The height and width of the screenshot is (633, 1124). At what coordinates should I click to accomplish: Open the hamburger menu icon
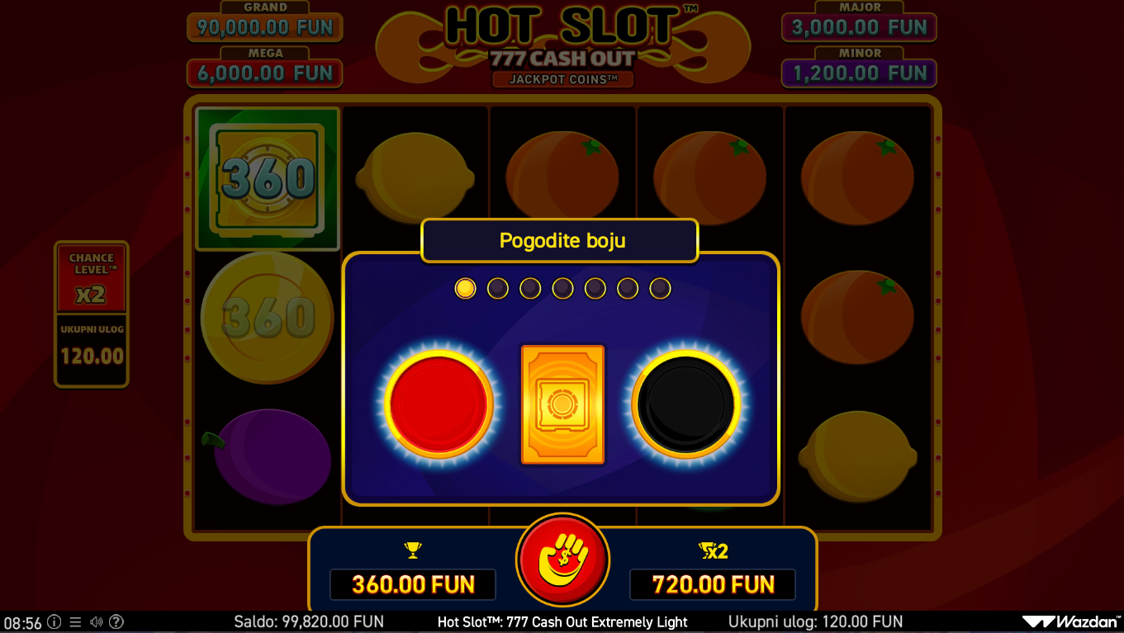[x=75, y=621]
